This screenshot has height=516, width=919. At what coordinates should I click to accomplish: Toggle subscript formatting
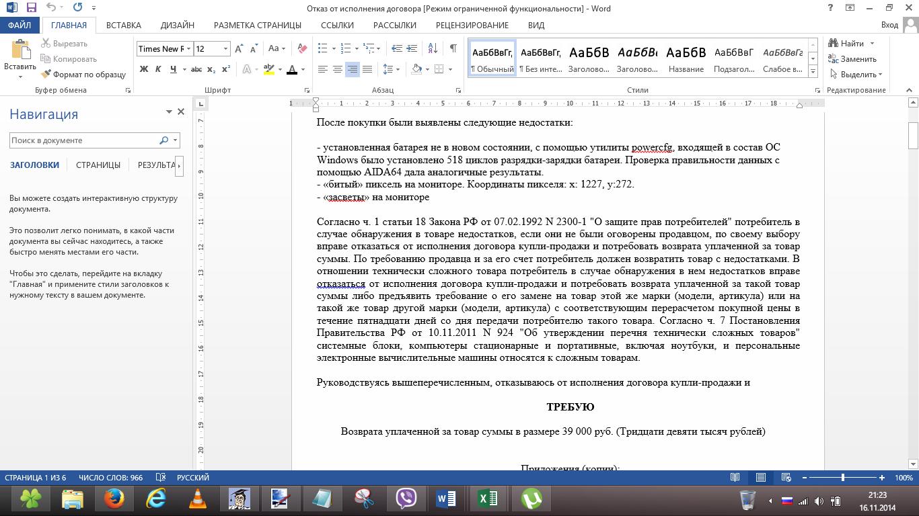(x=211, y=69)
